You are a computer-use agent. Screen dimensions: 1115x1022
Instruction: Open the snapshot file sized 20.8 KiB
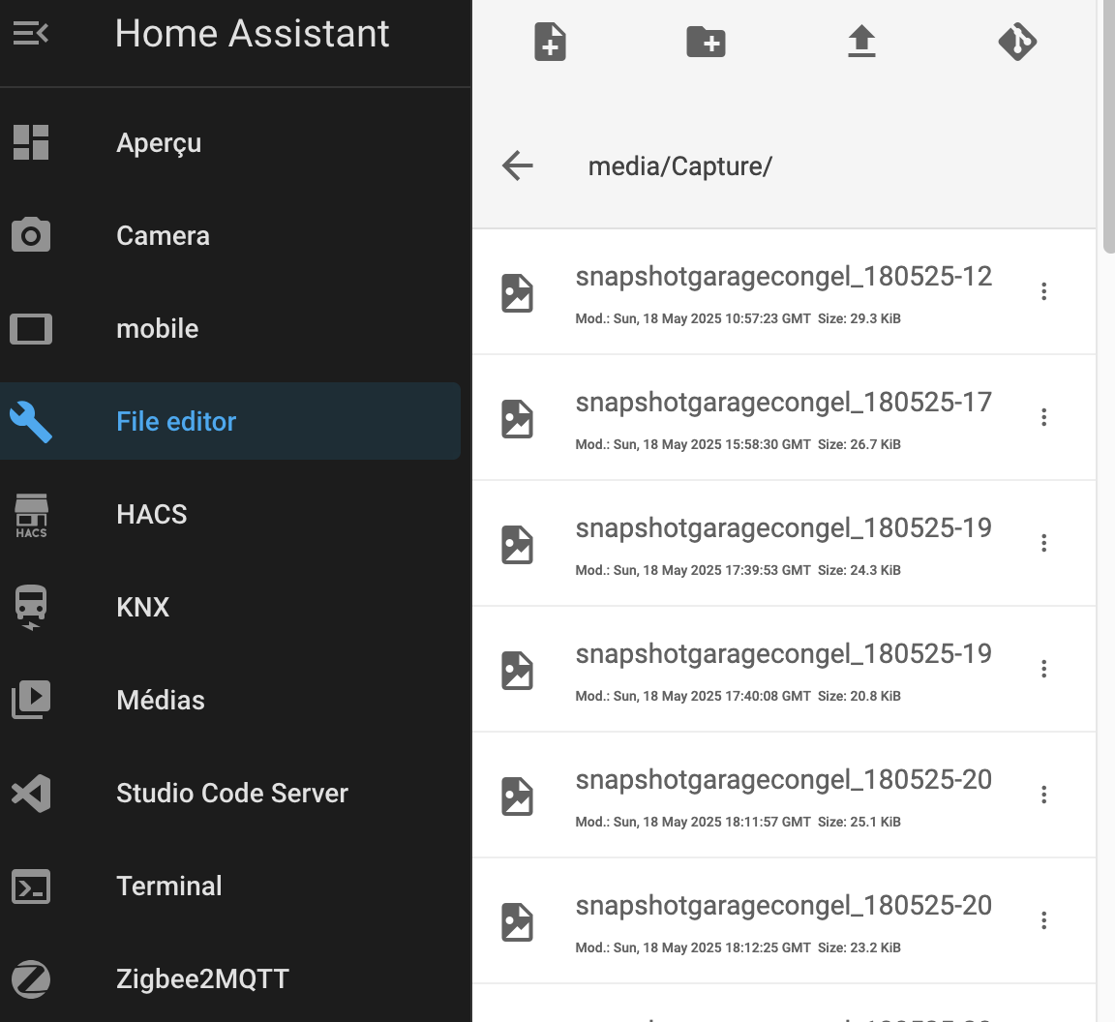click(784, 670)
